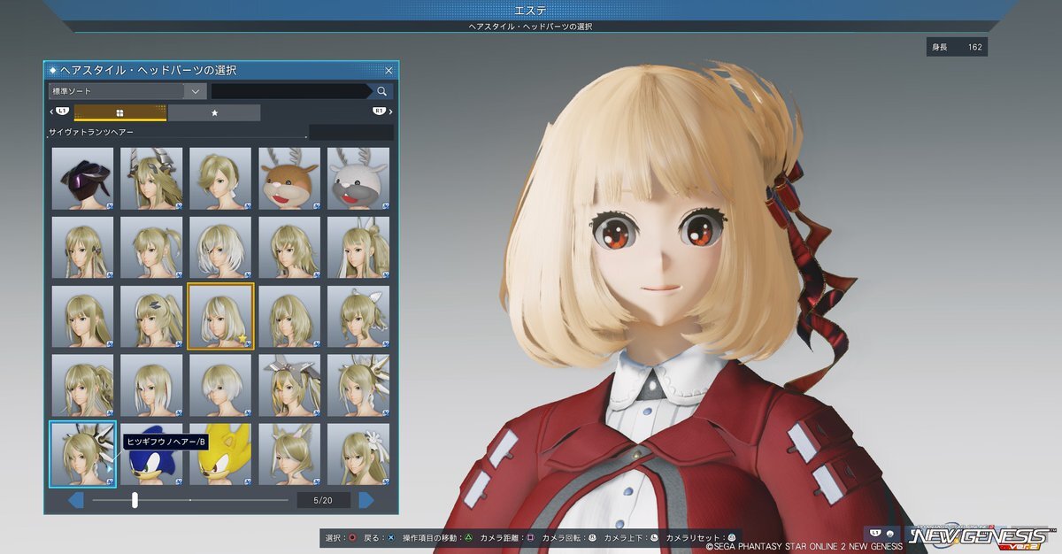Image resolution: width=1062 pixels, height=554 pixels.
Task: Select the grid all-items tab
Action: point(120,112)
